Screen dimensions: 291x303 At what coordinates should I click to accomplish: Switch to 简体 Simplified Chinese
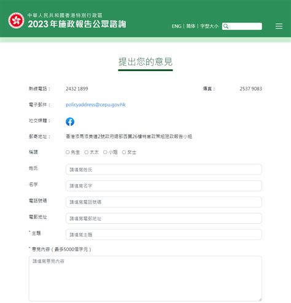click(191, 26)
